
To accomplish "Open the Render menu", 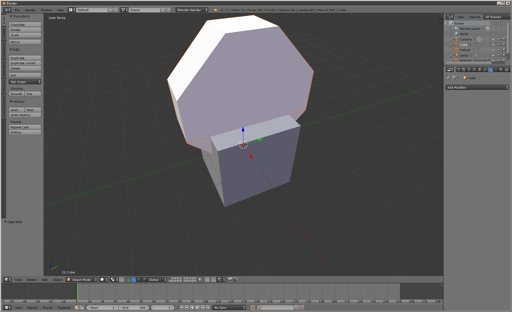I will click(x=30, y=10).
